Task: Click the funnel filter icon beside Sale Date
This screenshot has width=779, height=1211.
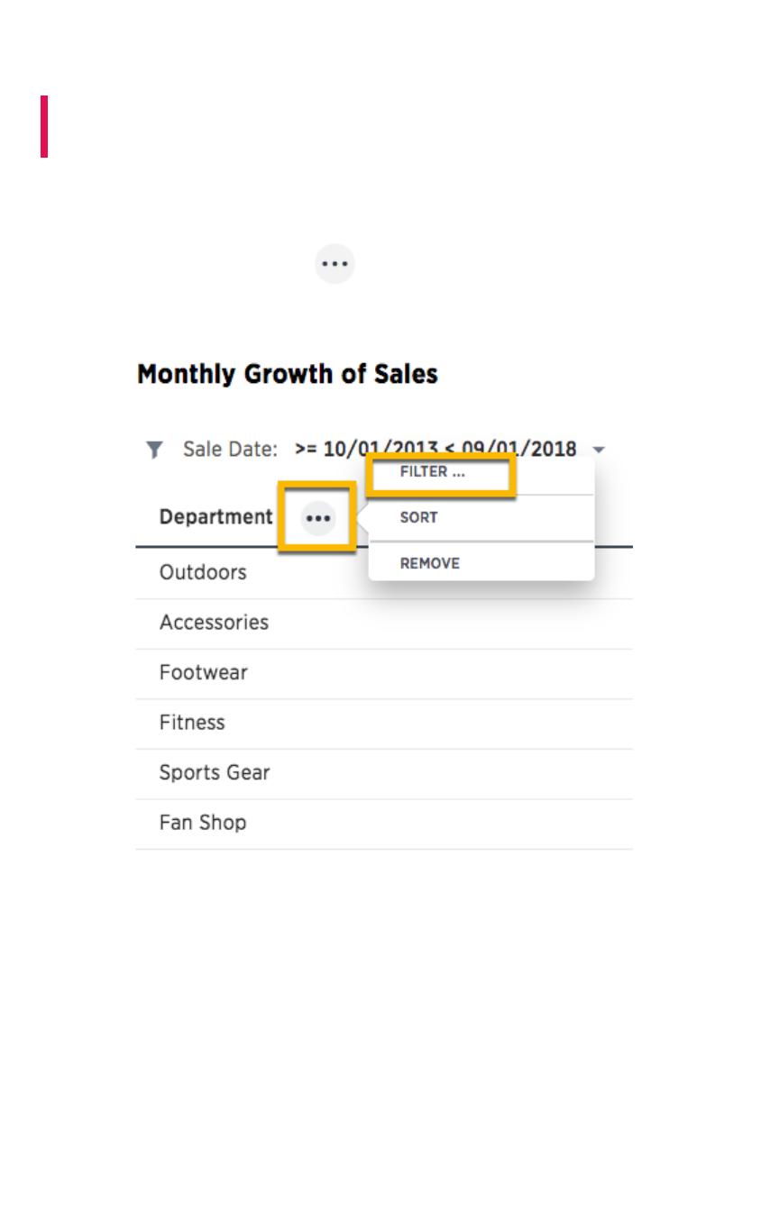Action: [155, 449]
